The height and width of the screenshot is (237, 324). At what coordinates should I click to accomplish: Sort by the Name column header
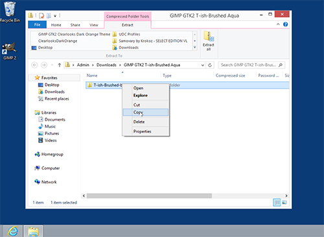point(92,76)
